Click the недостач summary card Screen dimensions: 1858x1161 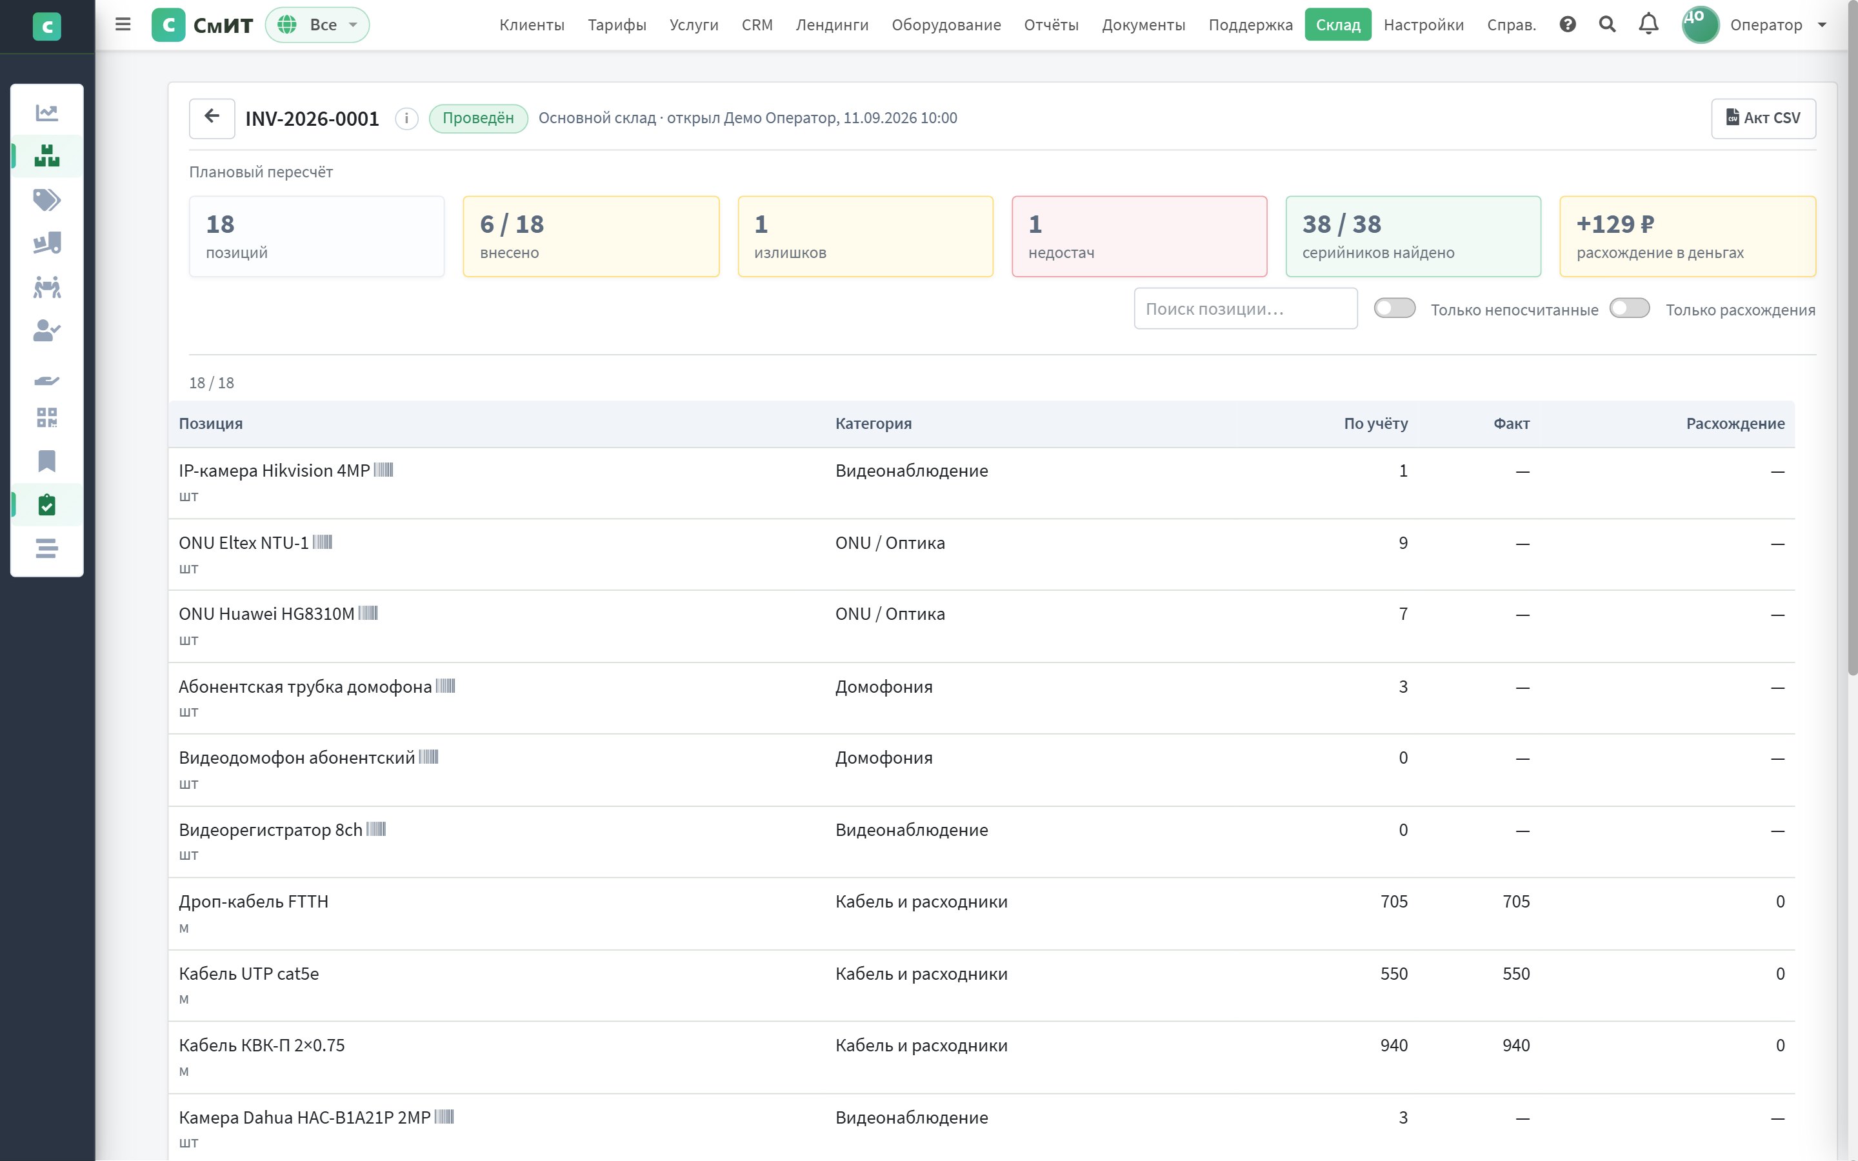coord(1139,237)
